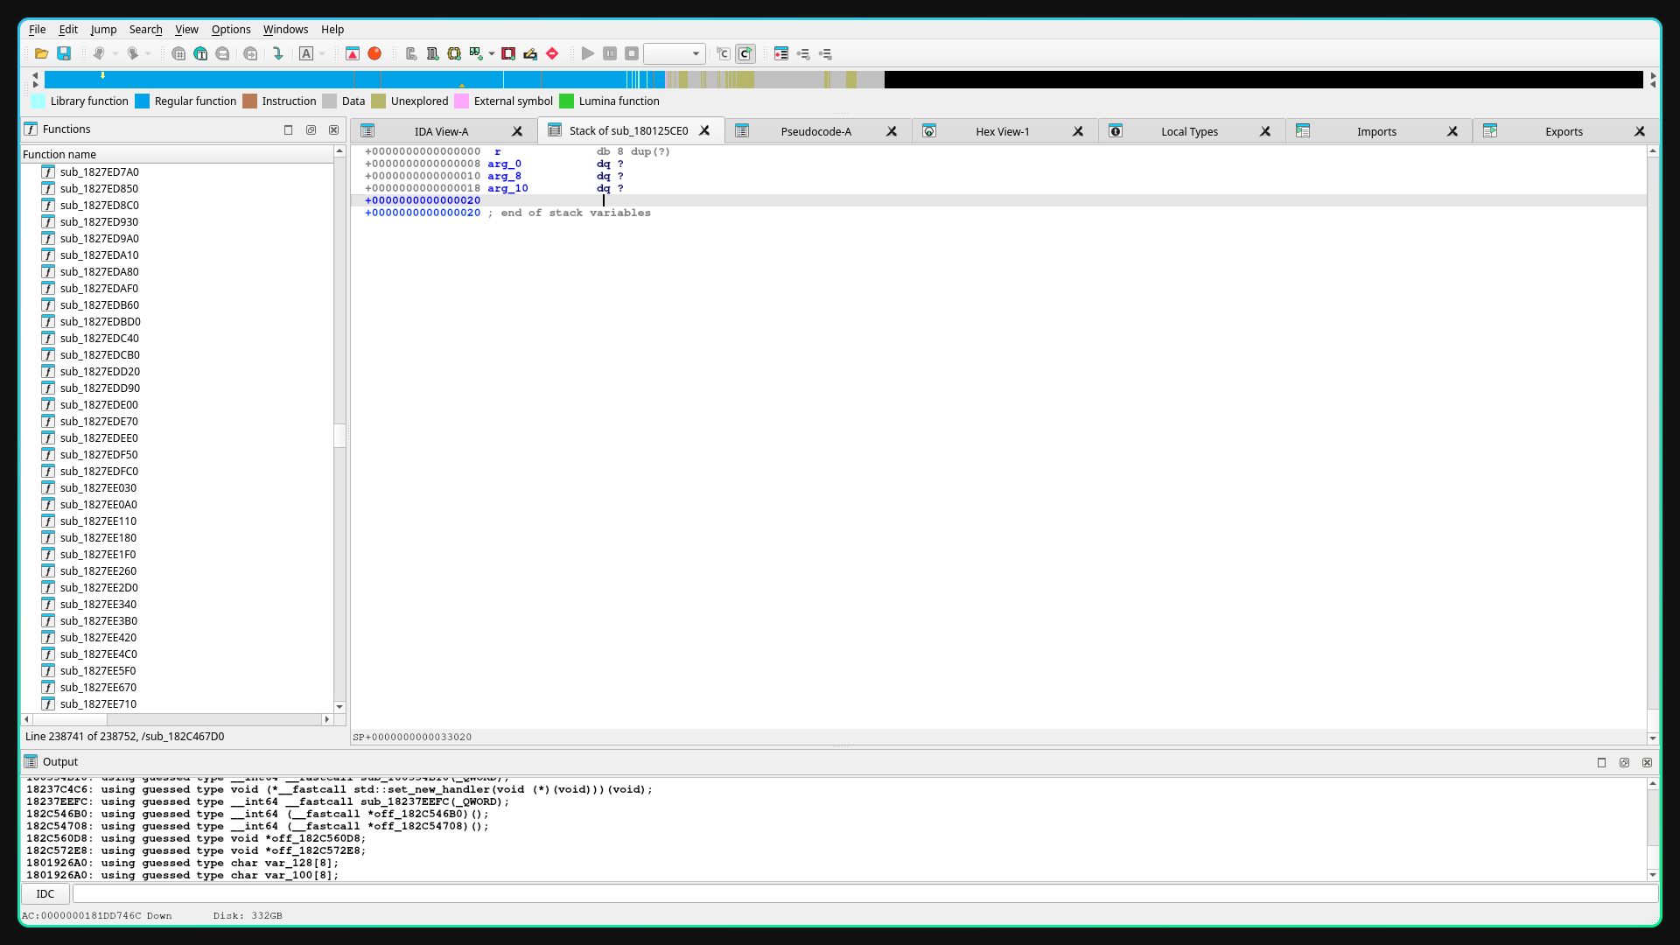Viewport: 1680px width, 945px height.
Task: Click the terminate process stop button
Action: tap(632, 54)
